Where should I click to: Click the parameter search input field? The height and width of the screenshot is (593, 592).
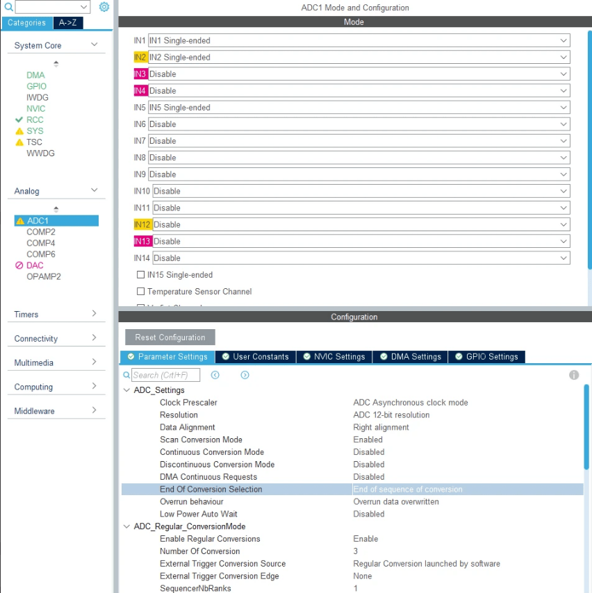pos(165,375)
